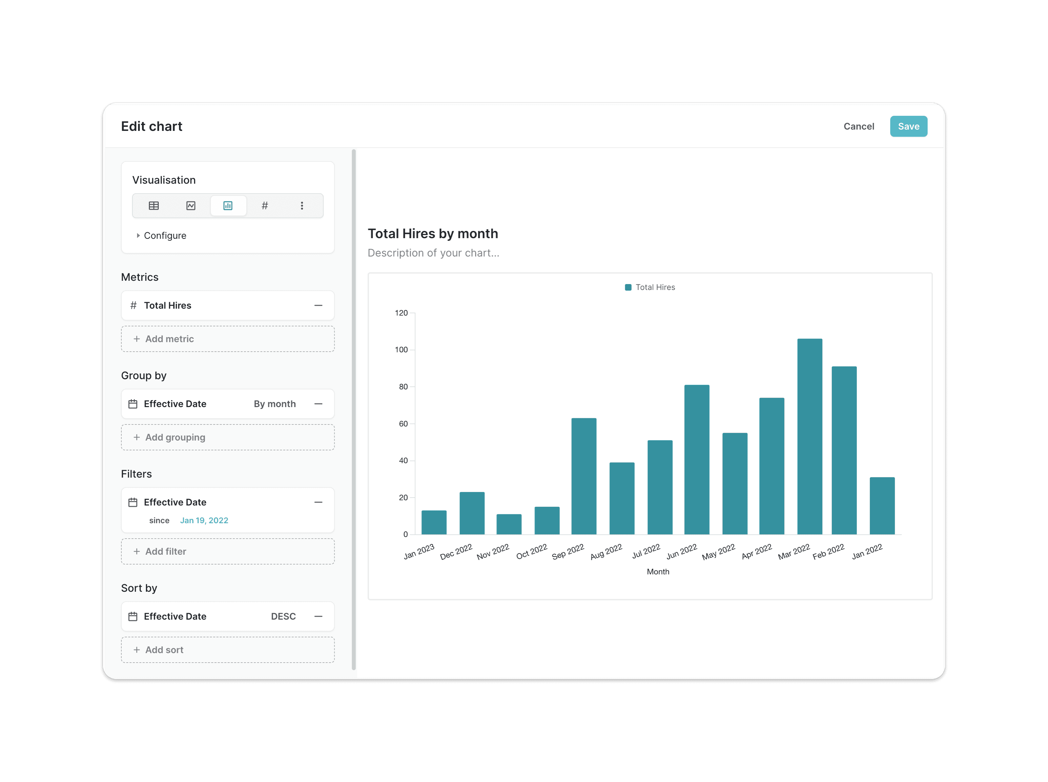Select the bar chart visualisation icon

tap(228, 205)
